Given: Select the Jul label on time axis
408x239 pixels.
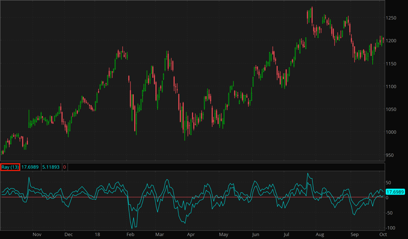Looking at the screenshot, I should coord(286,234).
